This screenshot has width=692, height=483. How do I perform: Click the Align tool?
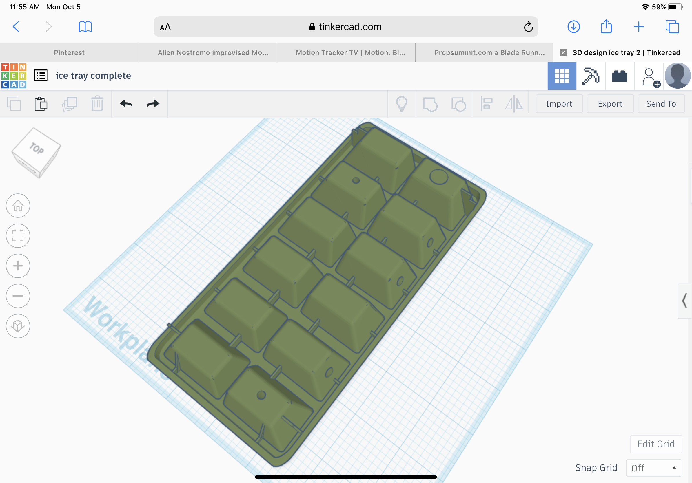[x=486, y=104]
